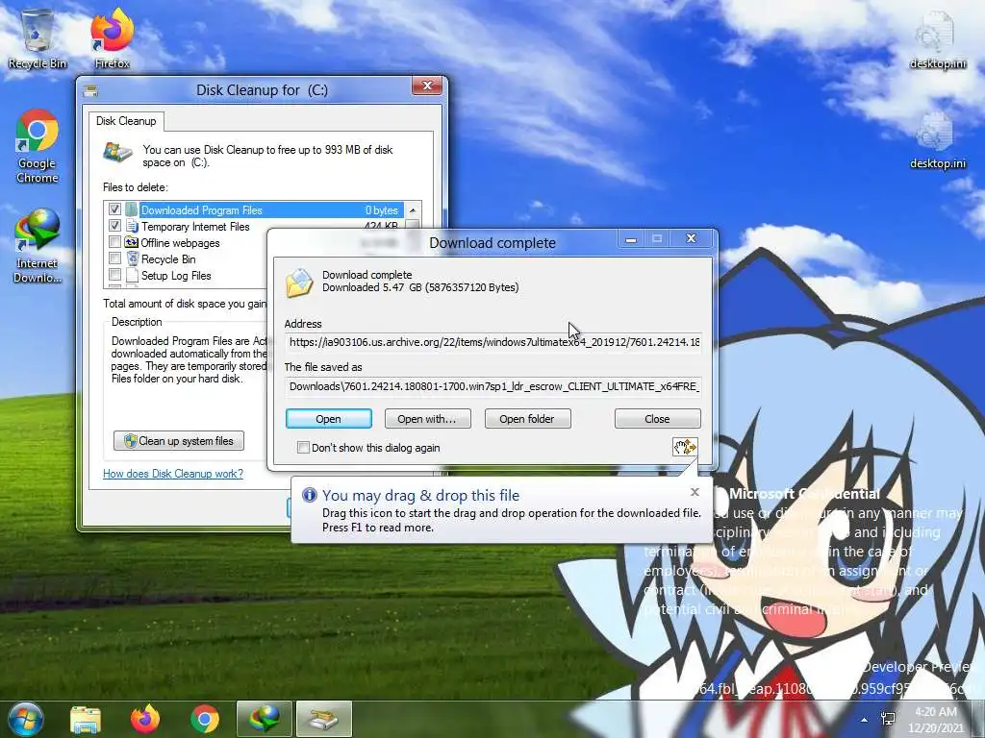This screenshot has height=738, width=985.
Task: Click the Open with... button
Action: tap(427, 419)
